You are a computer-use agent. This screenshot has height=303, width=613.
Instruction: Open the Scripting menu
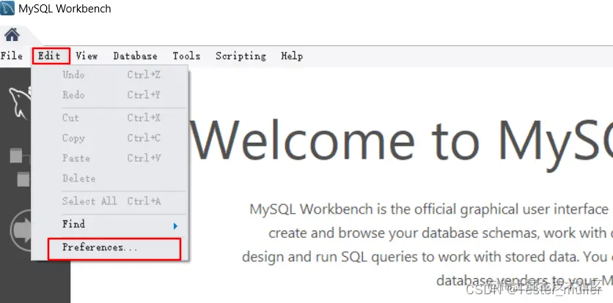[241, 56]
